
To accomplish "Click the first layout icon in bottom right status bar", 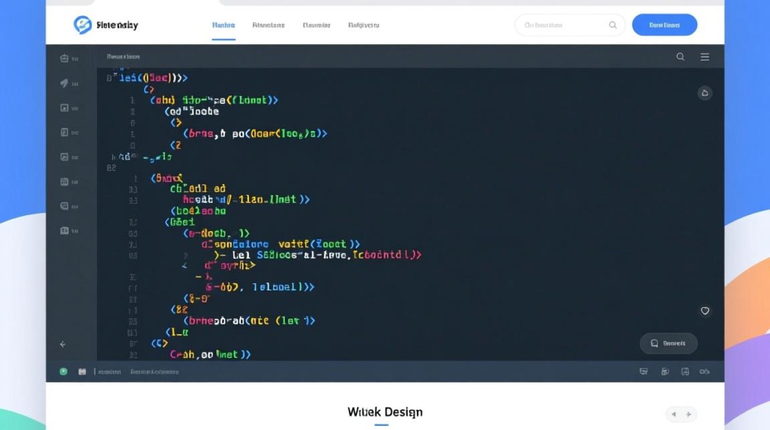I will click(643, 372).
